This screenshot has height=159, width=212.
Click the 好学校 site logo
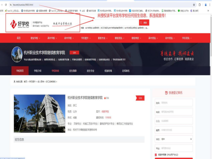(x=20, y=24)
